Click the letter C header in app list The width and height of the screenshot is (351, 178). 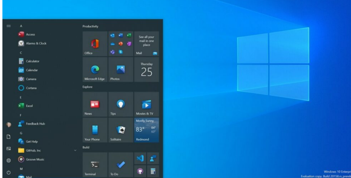(x=21, y=53)
